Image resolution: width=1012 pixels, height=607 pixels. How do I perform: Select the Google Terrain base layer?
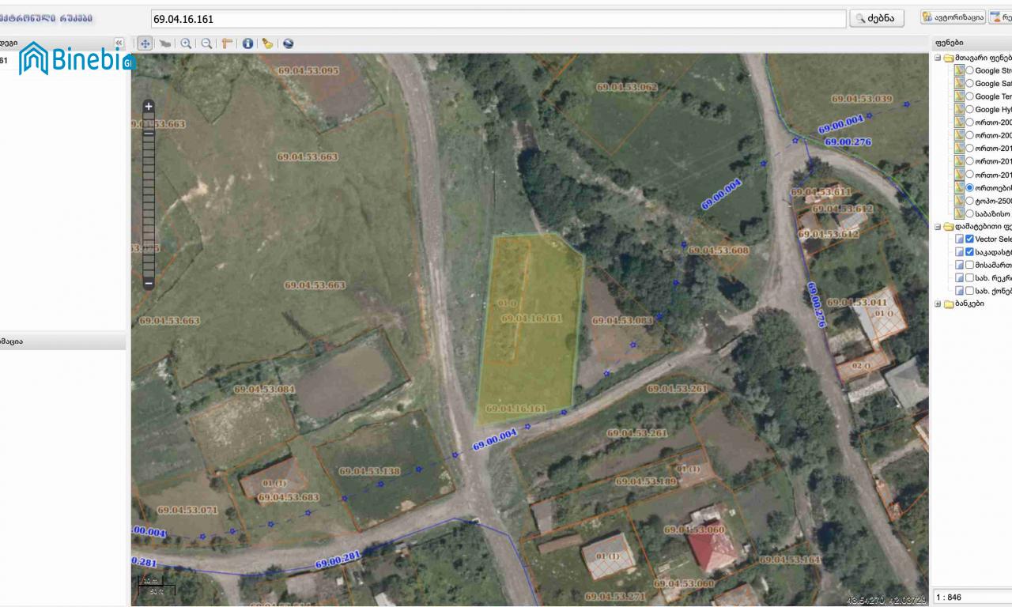[x=969, y=96]
